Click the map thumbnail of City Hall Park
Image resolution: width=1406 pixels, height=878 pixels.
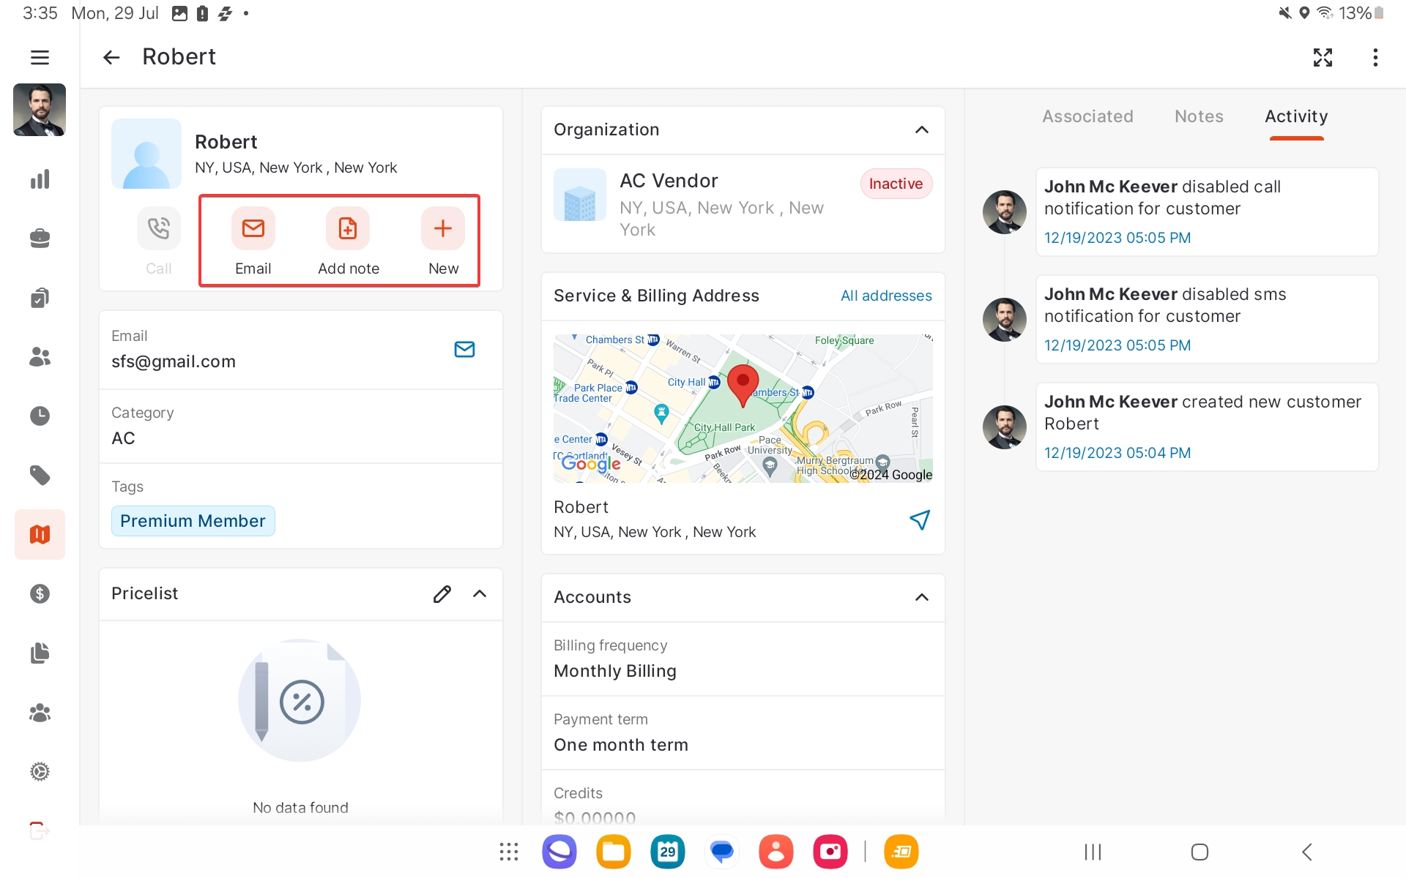pos(743,408)
